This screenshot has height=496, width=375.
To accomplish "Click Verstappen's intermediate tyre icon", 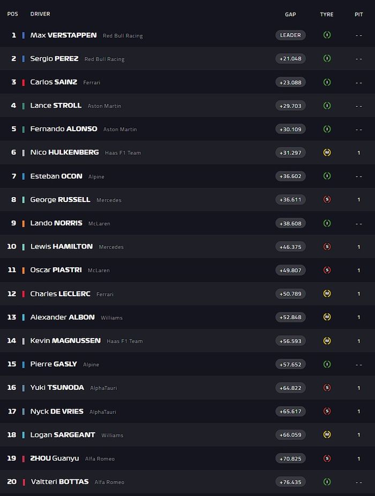I will [x=327, y=35].
